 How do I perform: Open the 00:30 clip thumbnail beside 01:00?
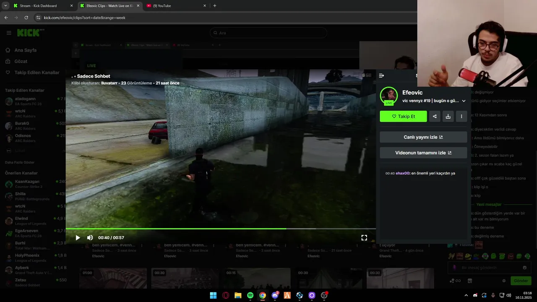point(185,279)
